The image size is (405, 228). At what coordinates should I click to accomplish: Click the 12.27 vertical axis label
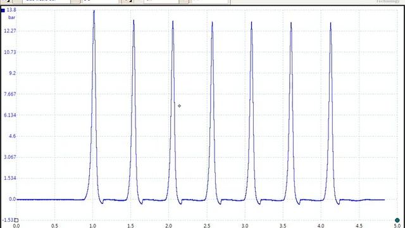(x=10, y=31)
